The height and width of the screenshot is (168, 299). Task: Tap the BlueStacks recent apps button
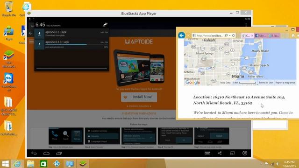click(59, 153)
